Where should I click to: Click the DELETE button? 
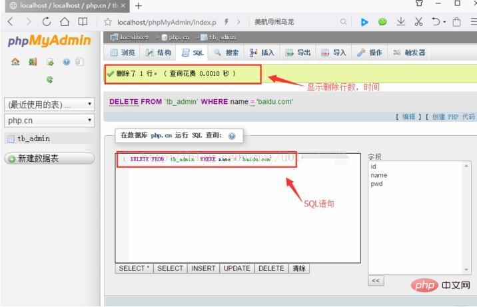click(271, 268)
